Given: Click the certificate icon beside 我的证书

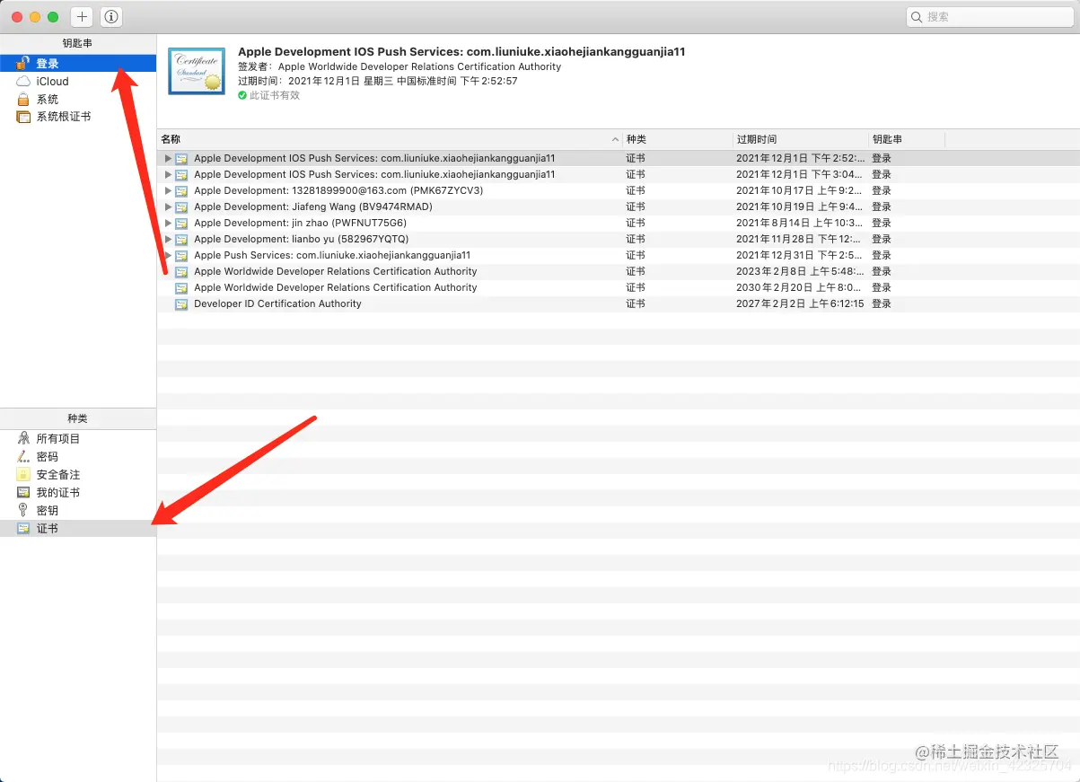Looking at the screenshot, I should pyautogui.click(x=23, y=492).
